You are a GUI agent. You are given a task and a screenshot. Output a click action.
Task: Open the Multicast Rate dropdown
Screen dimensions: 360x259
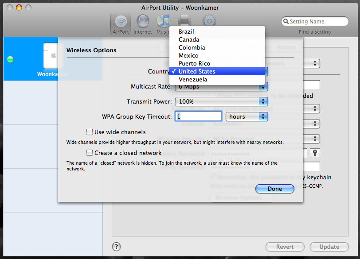(x=222, y=87)
